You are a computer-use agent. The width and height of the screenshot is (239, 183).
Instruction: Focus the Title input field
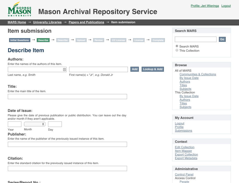pos(67,97)
